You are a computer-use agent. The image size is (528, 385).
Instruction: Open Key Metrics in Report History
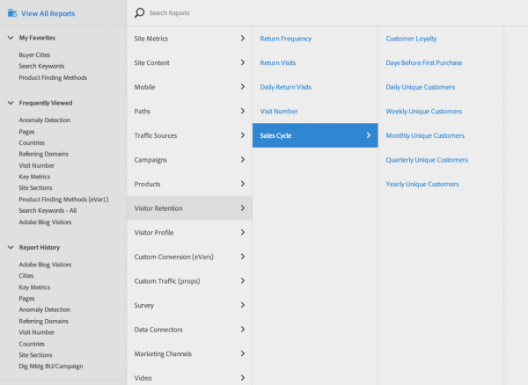click(x=34, y=287)
